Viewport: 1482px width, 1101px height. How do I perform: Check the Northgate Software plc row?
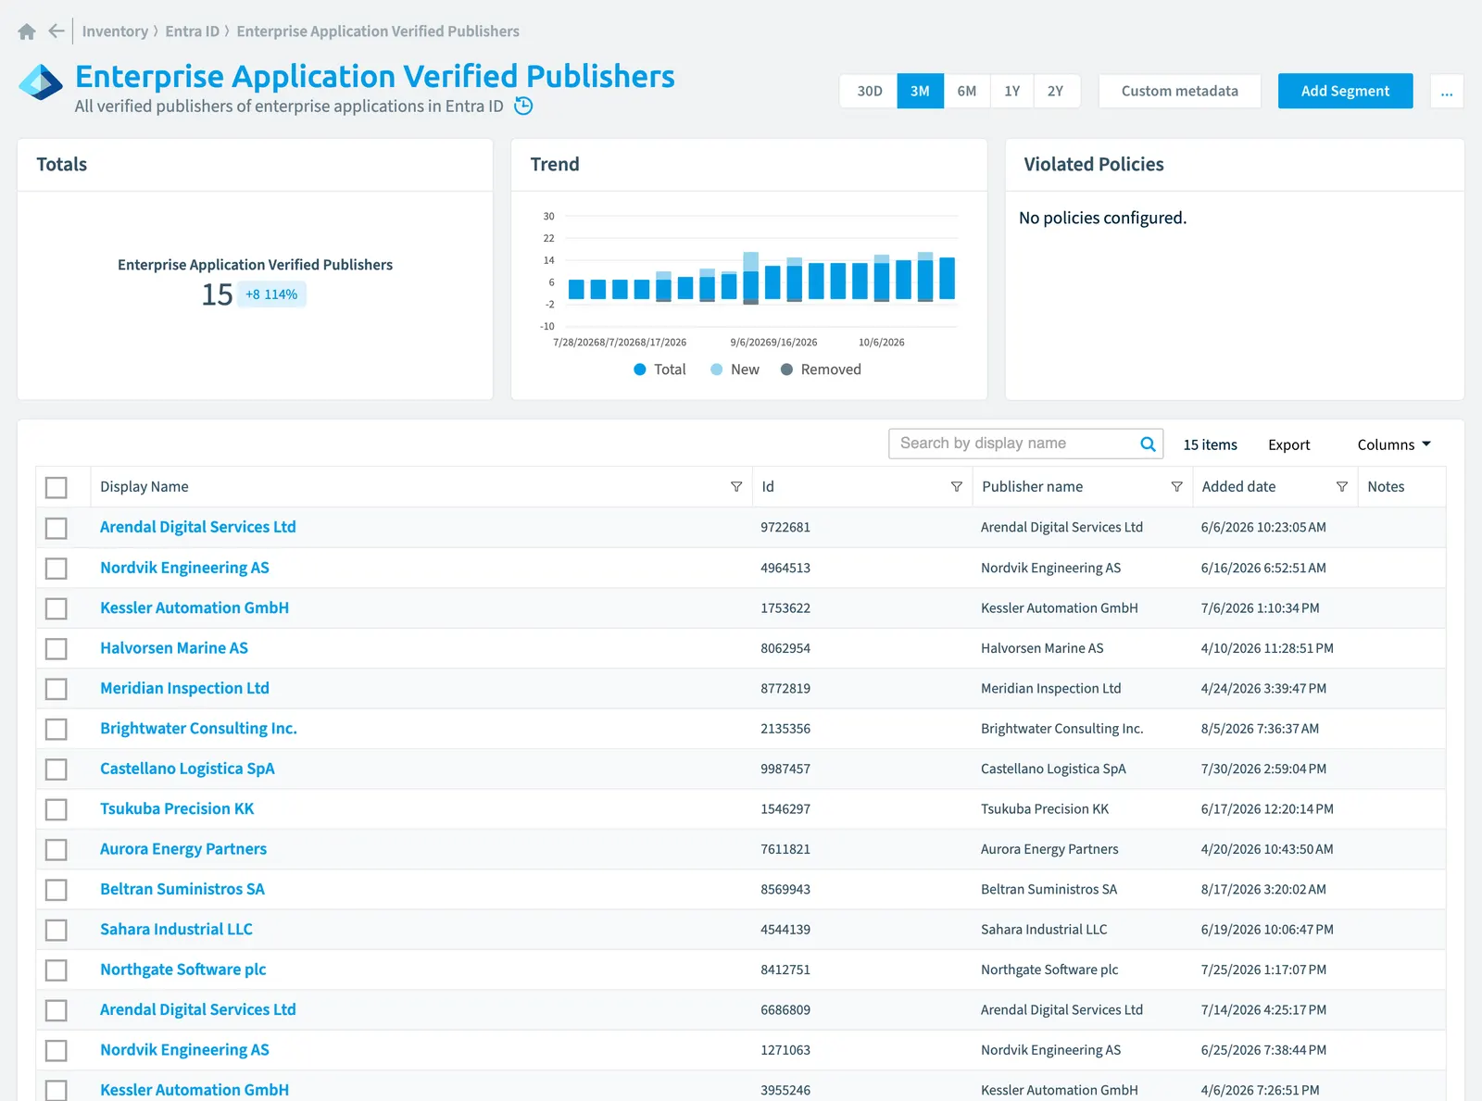click(x=57, y=970)
